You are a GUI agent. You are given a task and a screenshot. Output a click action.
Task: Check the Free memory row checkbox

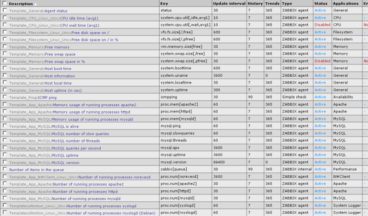[x=5, y=46]
